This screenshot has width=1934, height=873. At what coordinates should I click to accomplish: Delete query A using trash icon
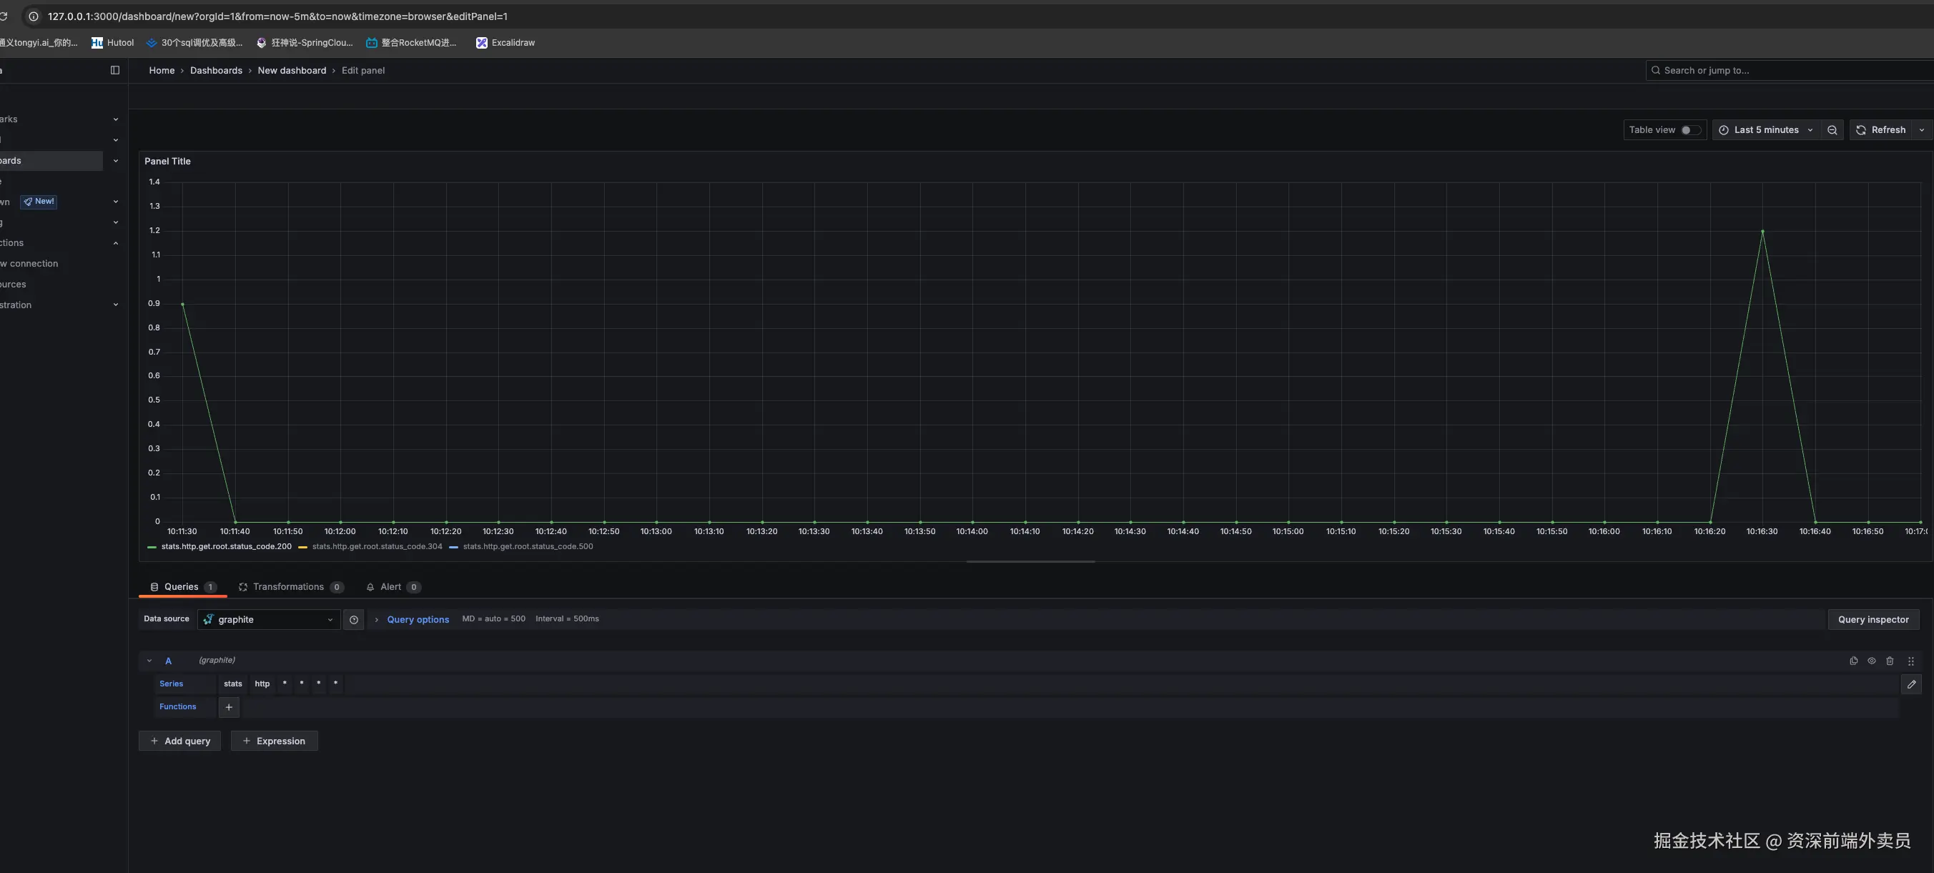[1890, 661]
